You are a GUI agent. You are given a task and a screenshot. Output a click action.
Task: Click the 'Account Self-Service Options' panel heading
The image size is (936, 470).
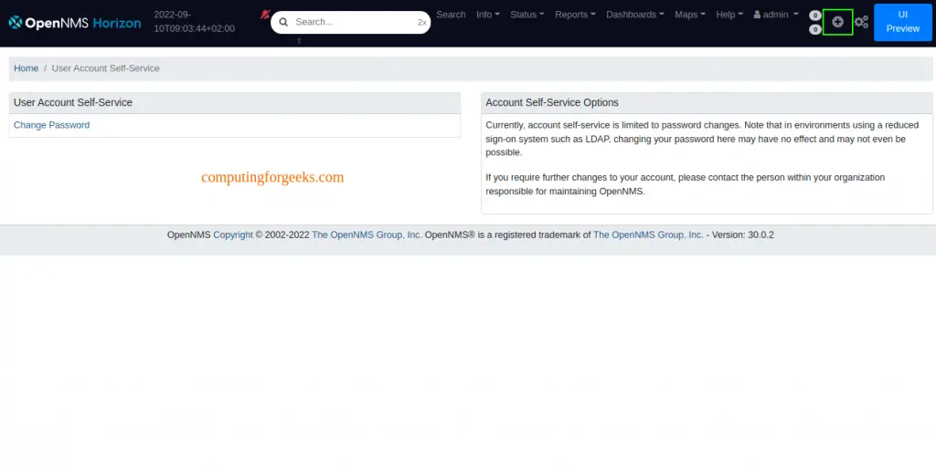552,102
